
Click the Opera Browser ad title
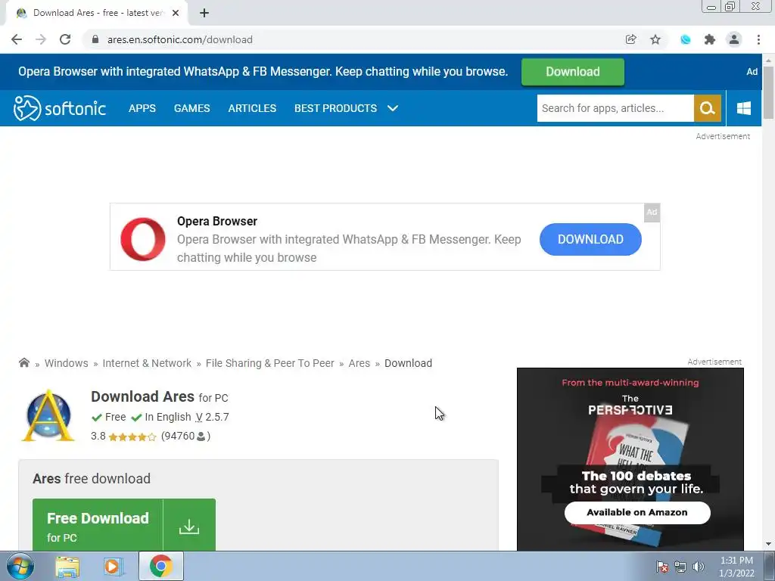click(217, 221)
